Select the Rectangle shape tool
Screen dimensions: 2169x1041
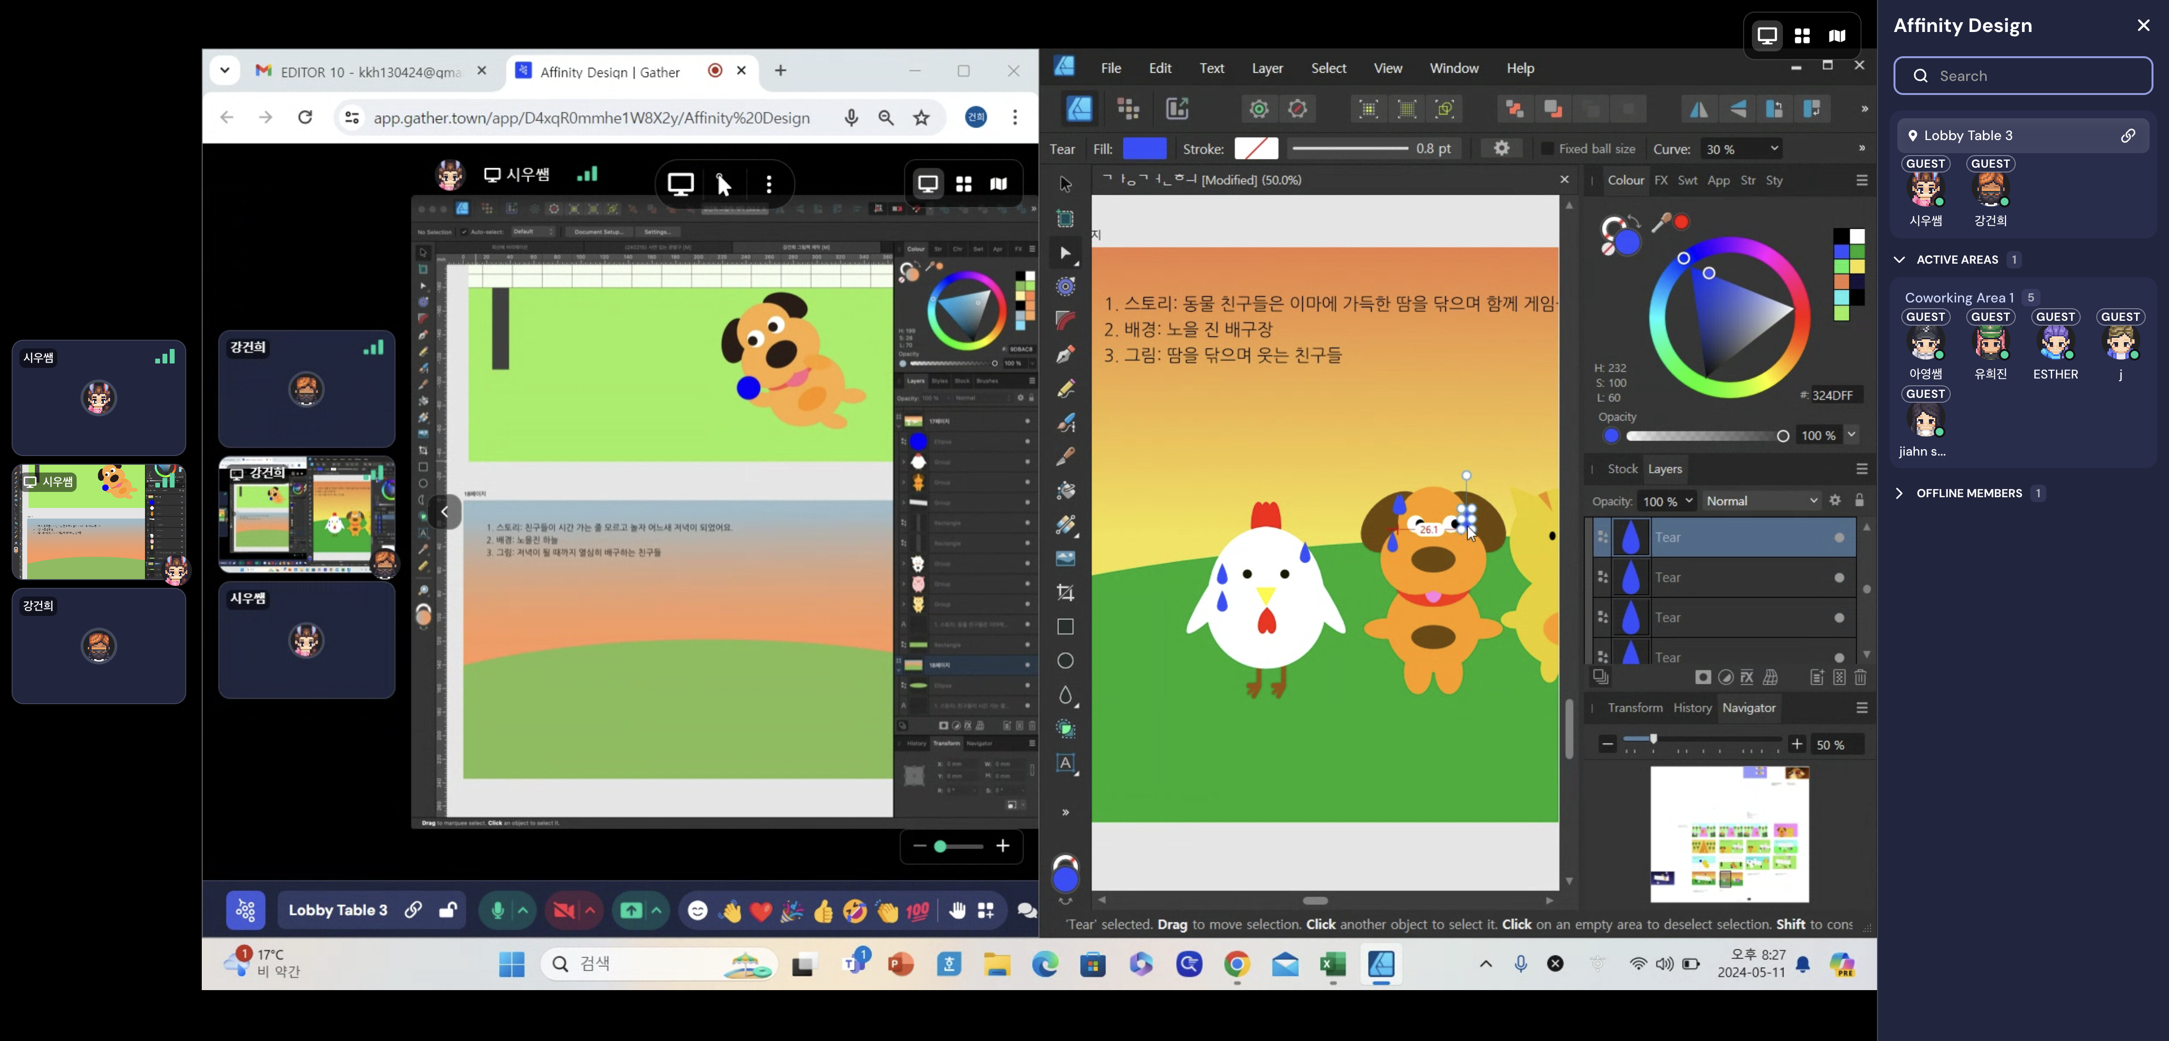point(1065,627)
